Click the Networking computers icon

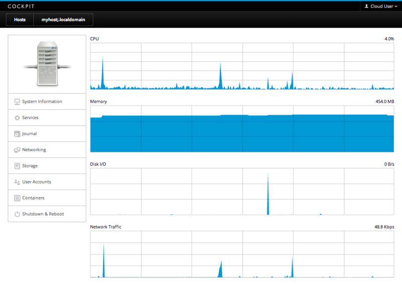click(x=17, y=150)
